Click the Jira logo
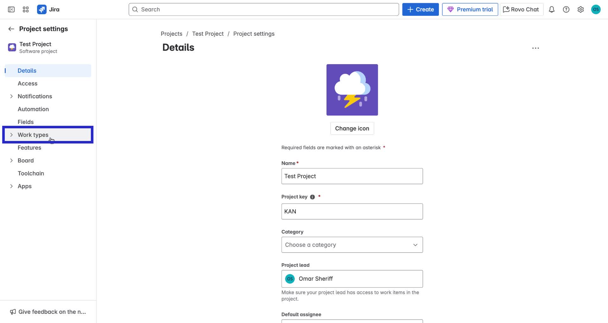608x323 pixels. pos(48,9)
